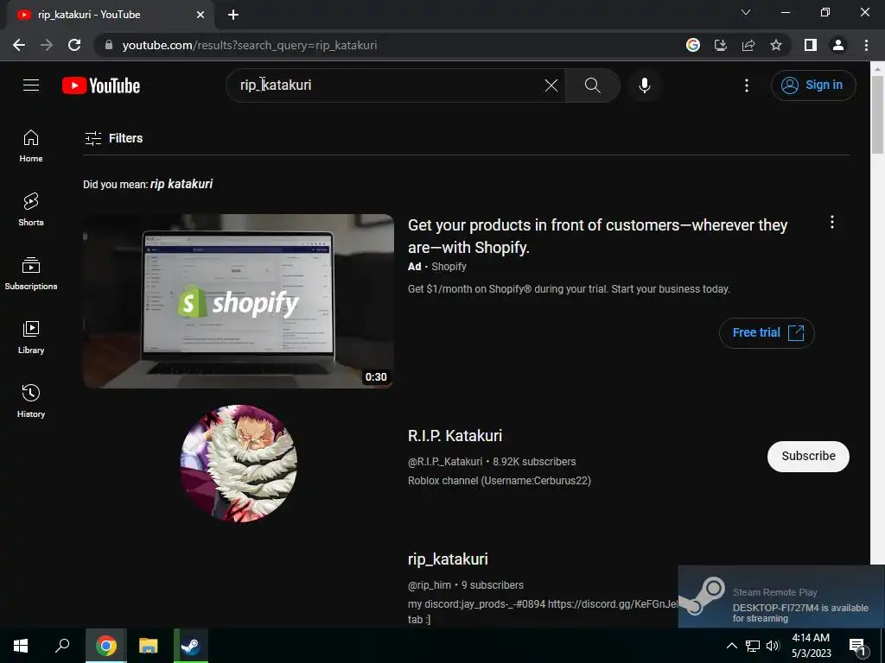Open the Windows notification center
Image resolution: width=885 pixels, height=663 pixels.
(856, 646)
